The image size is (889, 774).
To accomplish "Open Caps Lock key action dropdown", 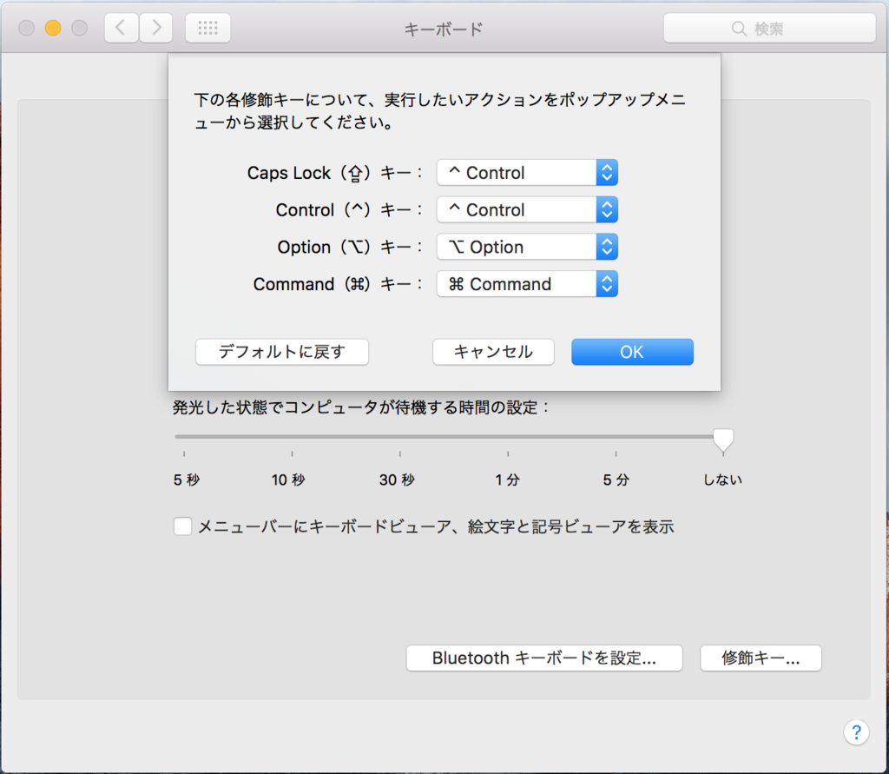I will [x=526, y=173].
